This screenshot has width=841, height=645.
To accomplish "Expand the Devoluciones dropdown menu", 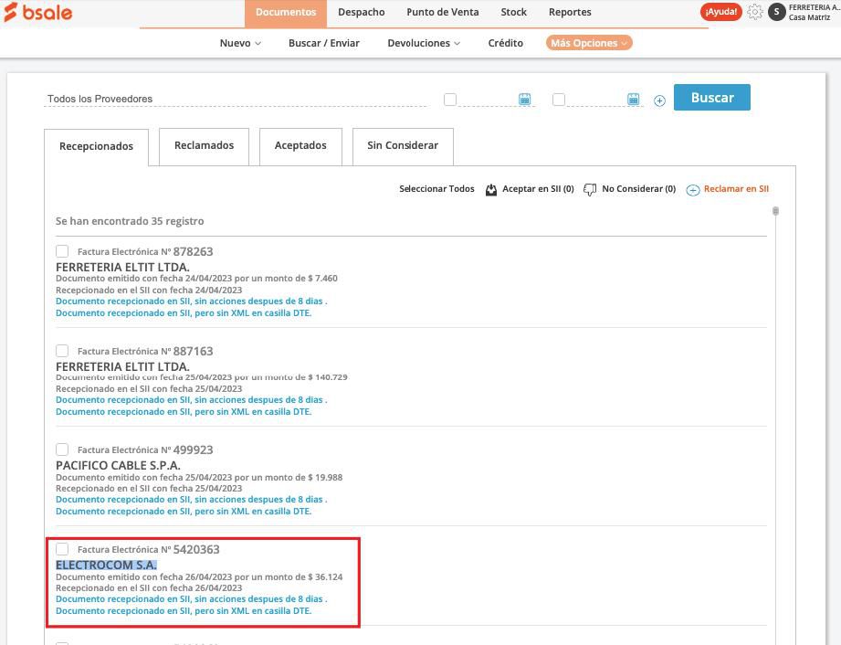I will [x=424, y=43].
